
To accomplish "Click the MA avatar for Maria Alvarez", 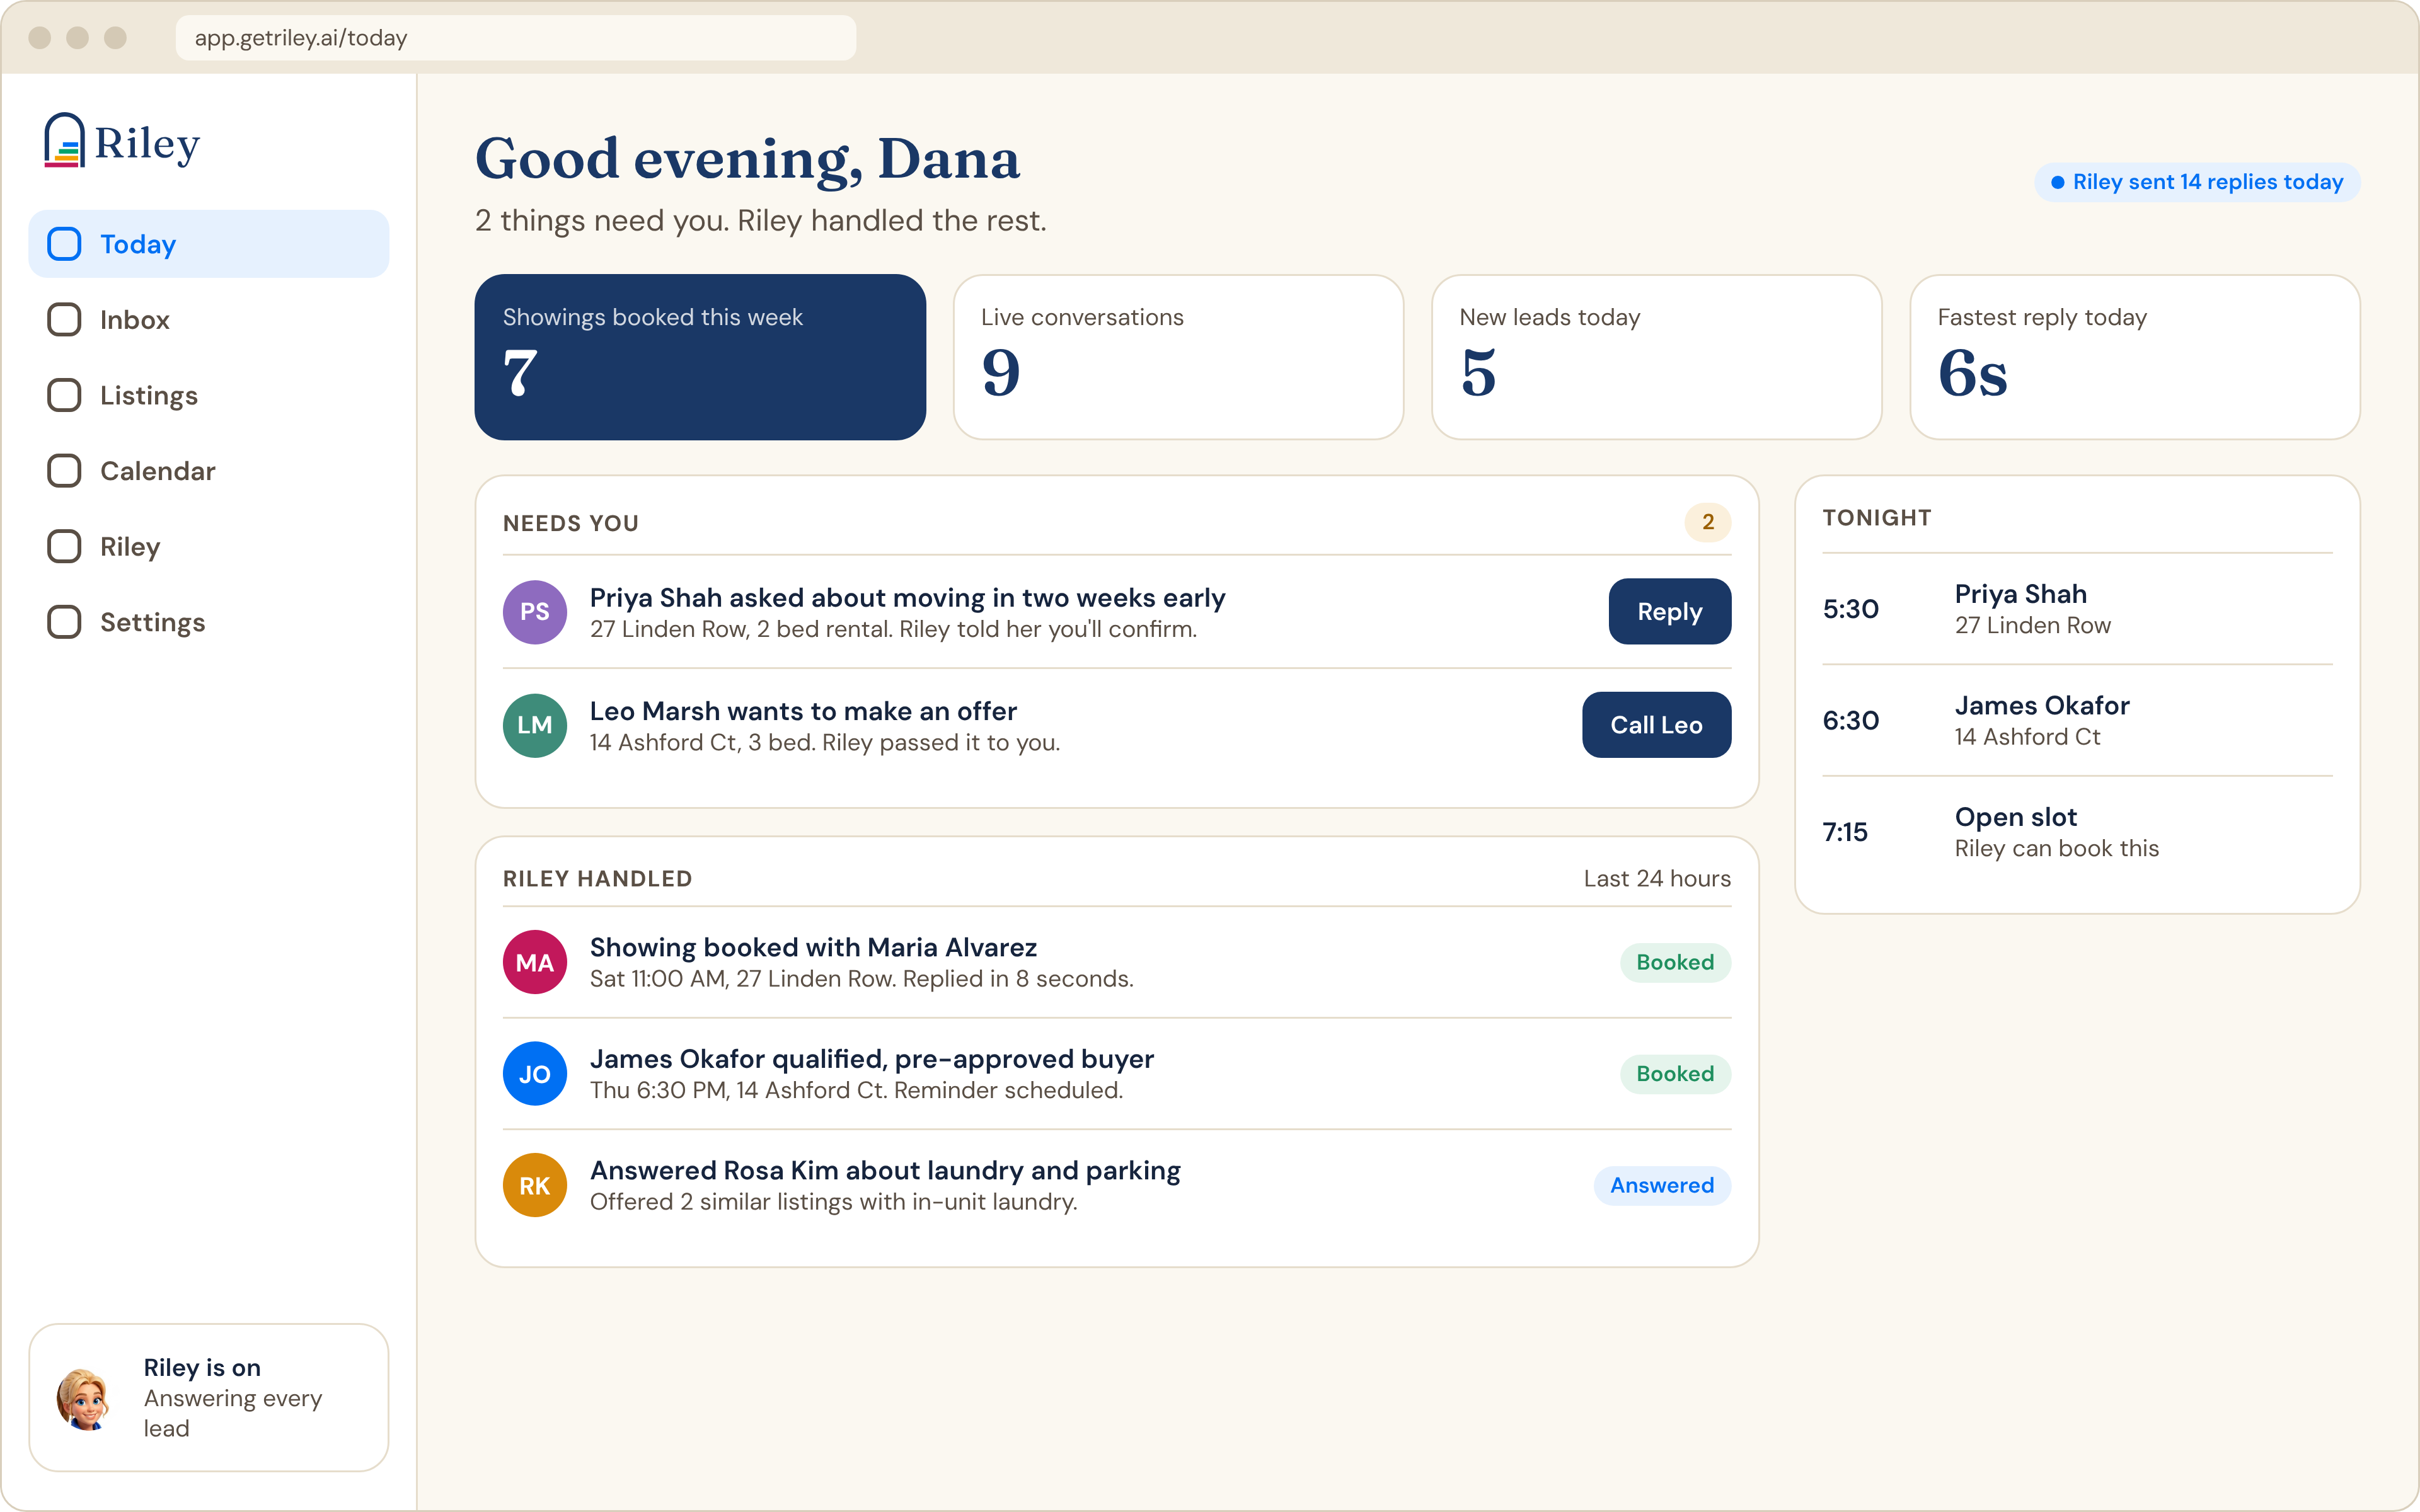I will [x=535, y=962].
